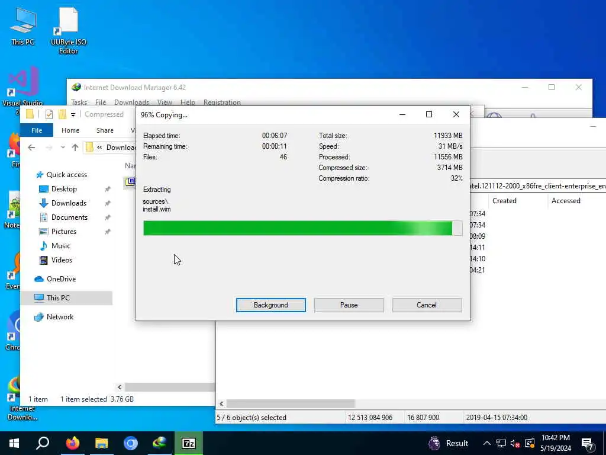Switch to the Home ribbon tab
Image resolution: width=606 pixels, height=455 pixels.
coord(70,130)
